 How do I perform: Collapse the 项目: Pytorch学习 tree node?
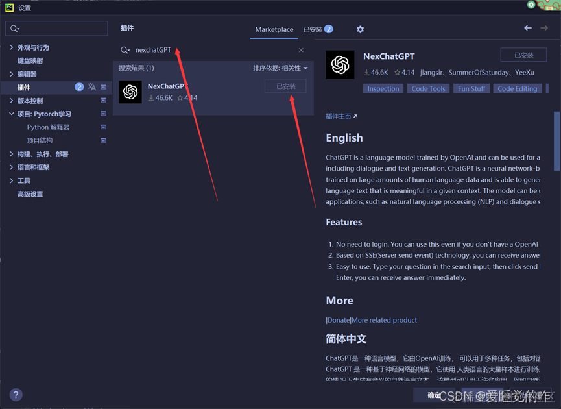coord(12,114)
